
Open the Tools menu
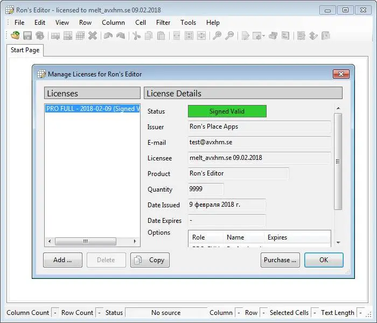point(188,23)
